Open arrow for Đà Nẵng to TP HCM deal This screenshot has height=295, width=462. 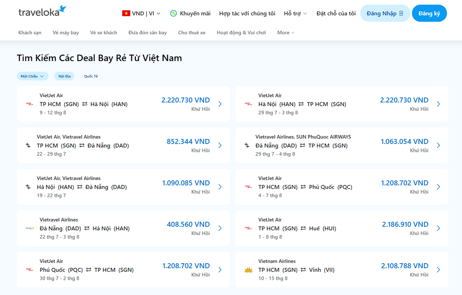click(438, 145)
